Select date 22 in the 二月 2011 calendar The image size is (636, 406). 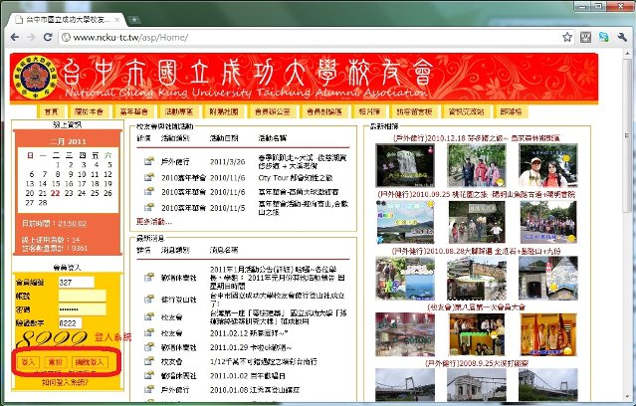point(56,193)
